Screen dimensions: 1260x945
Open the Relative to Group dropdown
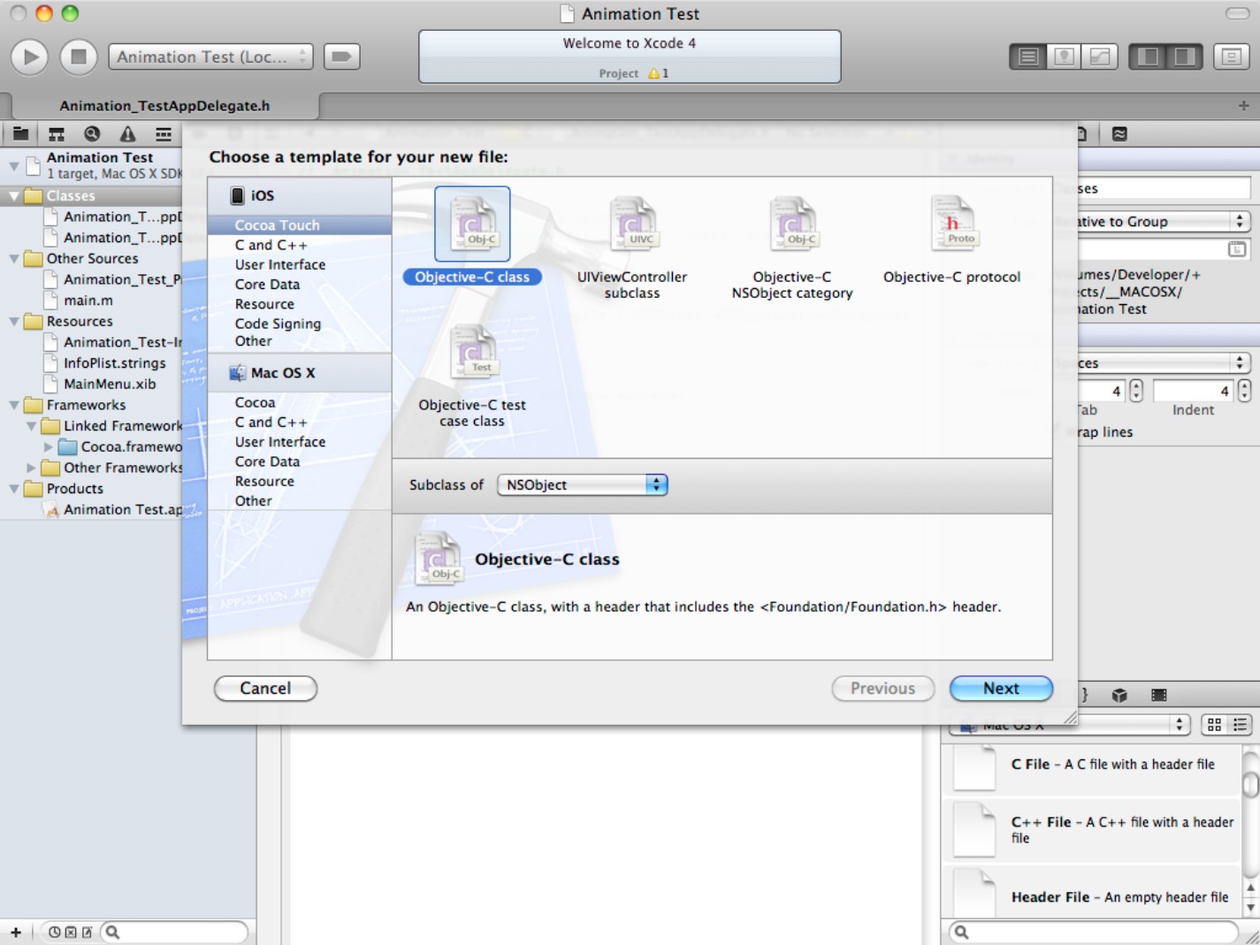[1163, 221]
